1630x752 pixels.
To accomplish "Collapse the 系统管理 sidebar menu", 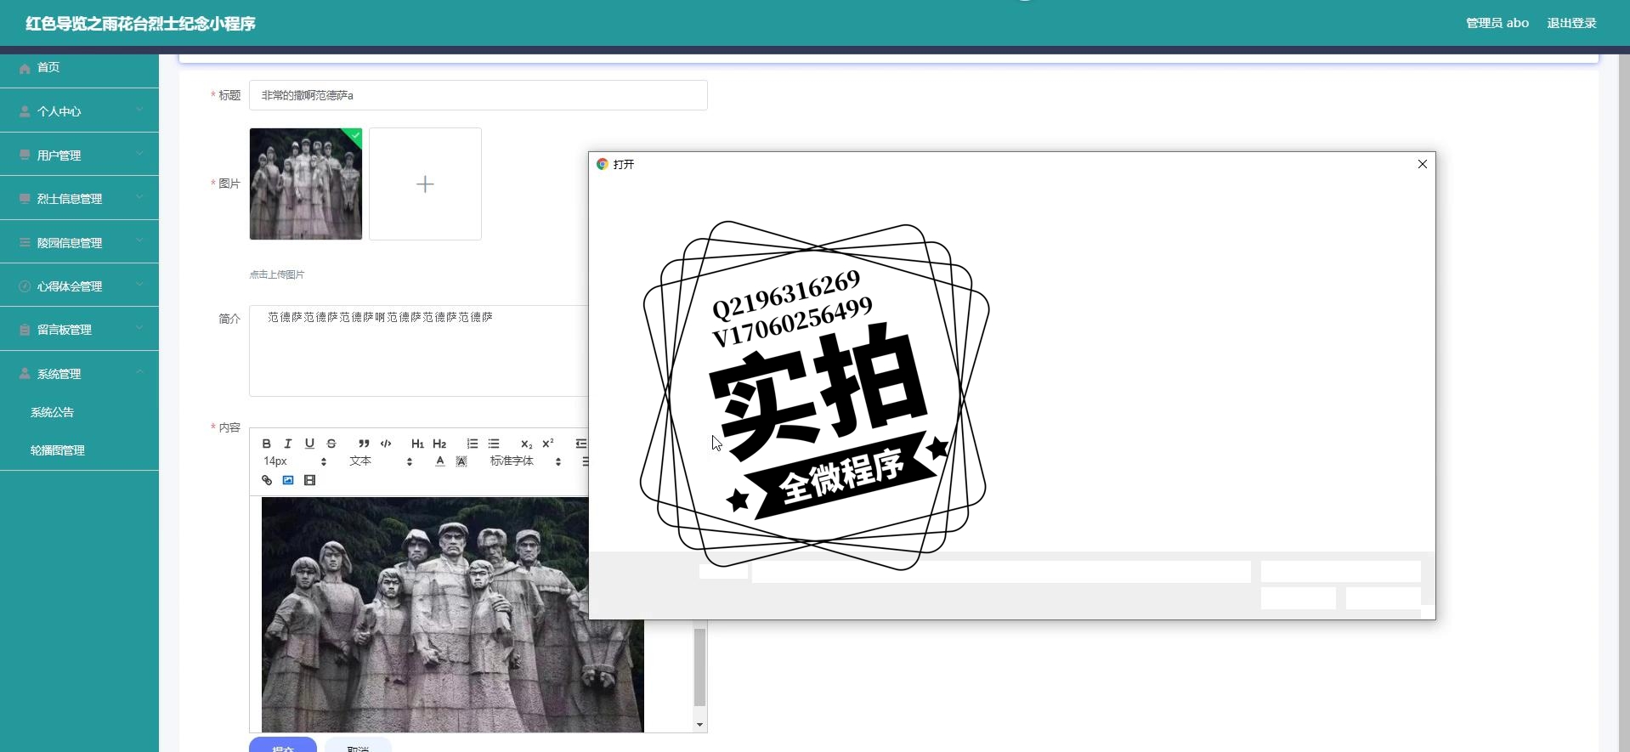I will [x=79, y=374].
